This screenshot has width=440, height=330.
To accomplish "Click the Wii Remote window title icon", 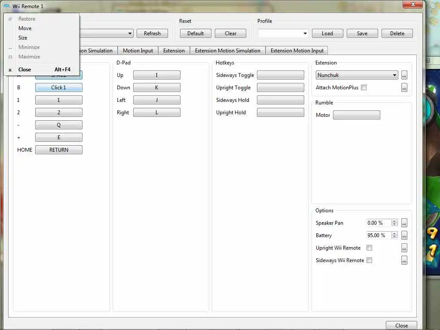I will tap(7, 6).
